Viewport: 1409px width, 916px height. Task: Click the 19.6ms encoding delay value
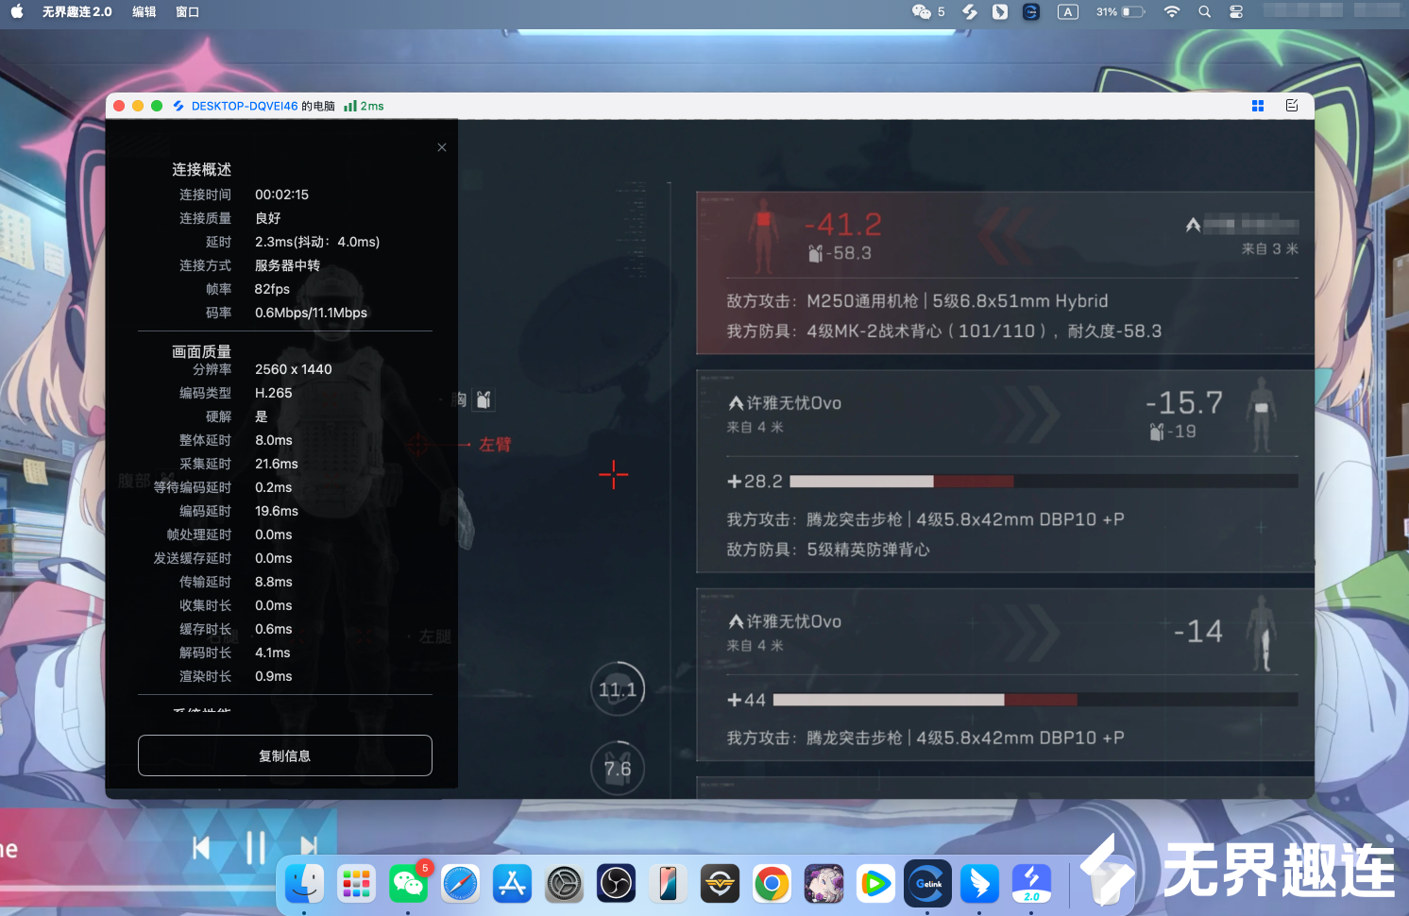click(276, 511)
